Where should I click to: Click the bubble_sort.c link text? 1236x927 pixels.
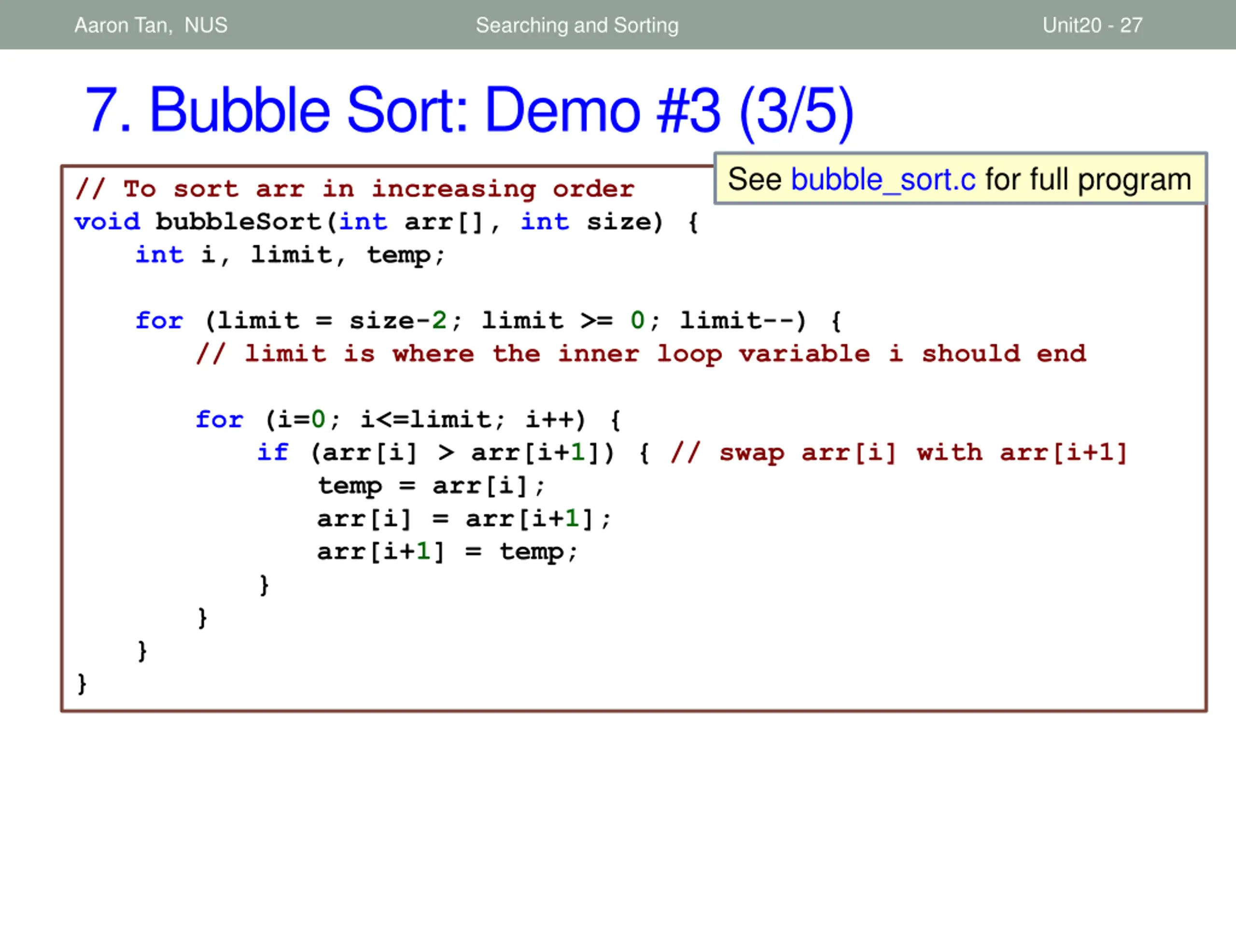point(883,180)
